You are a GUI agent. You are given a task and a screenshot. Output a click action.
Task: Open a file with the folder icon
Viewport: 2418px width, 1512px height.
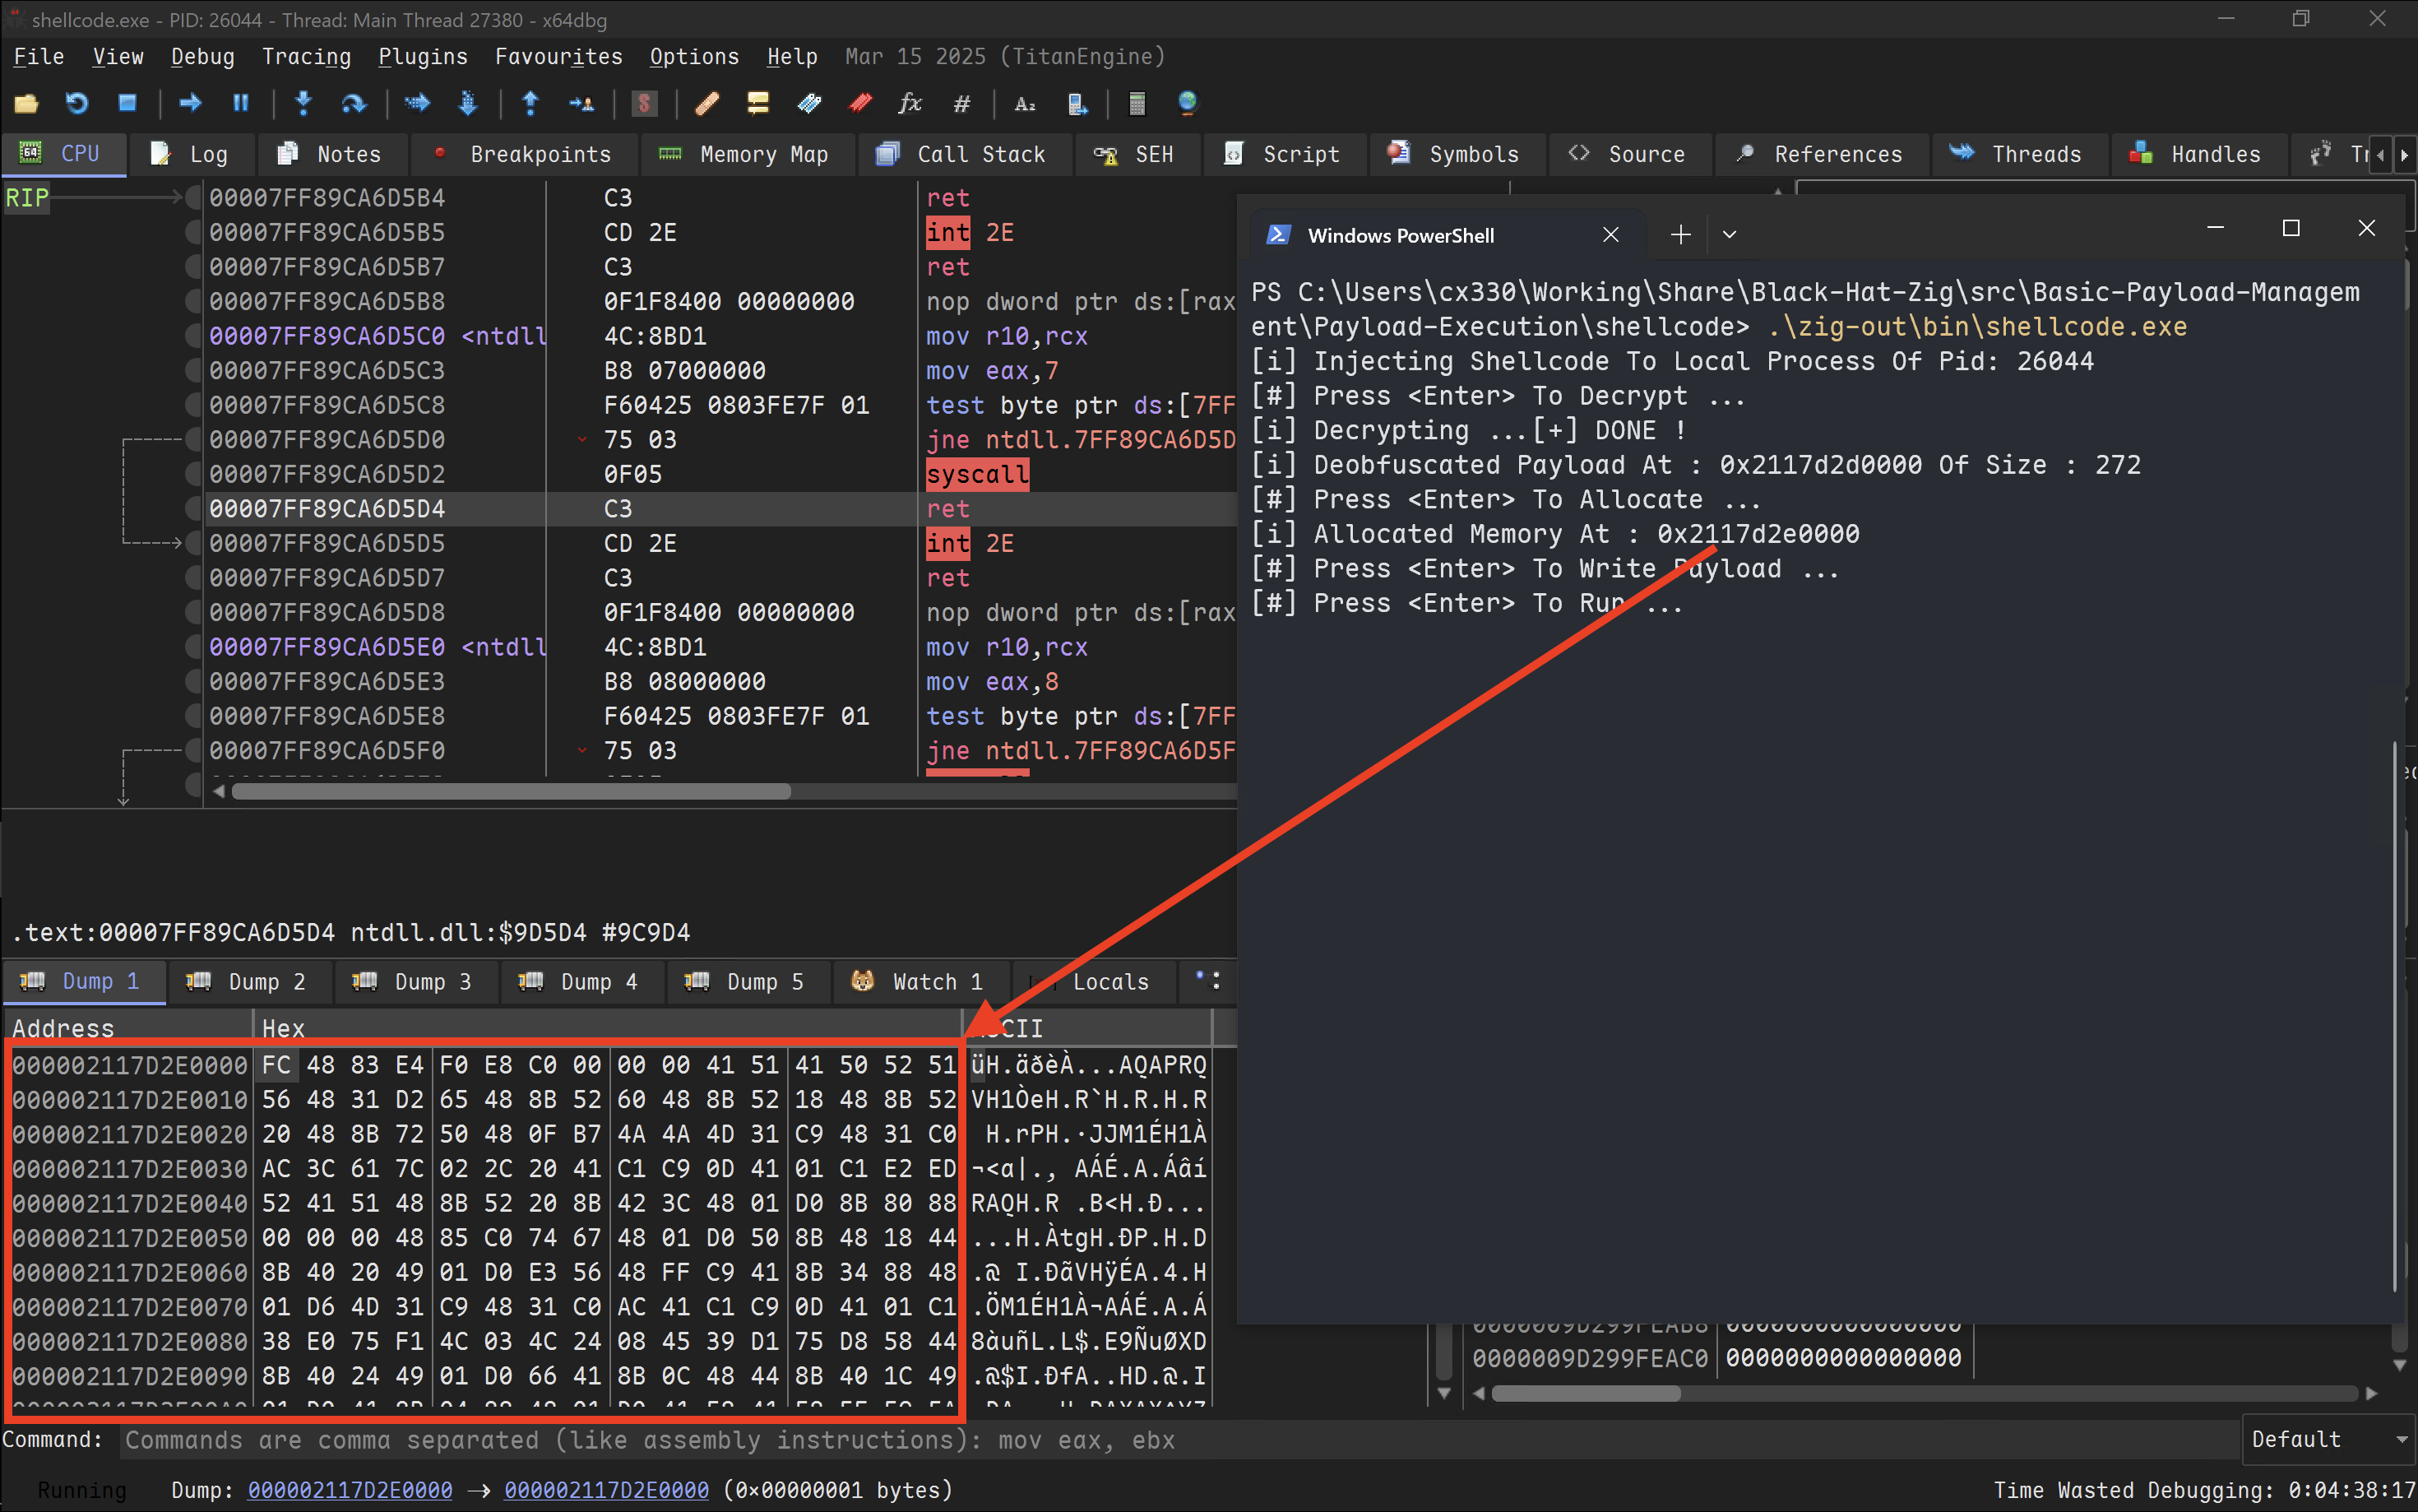point(26,103)
